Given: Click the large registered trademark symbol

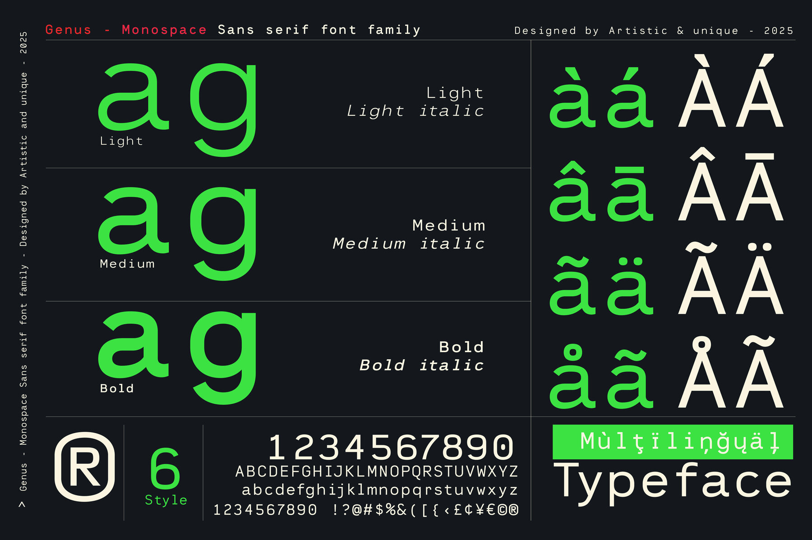Looking at the screenshot, I should pos(84,467).
